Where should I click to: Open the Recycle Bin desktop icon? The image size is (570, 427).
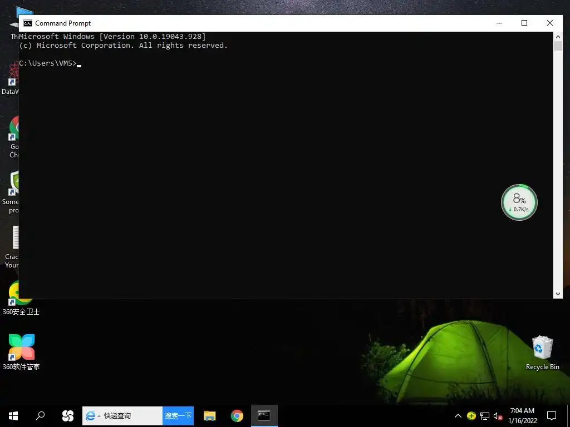point(542,352)
